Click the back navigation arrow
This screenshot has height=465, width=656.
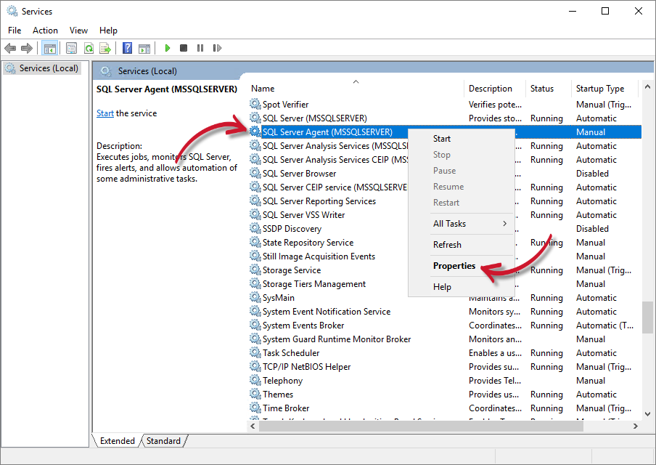(x=10, y=48)
